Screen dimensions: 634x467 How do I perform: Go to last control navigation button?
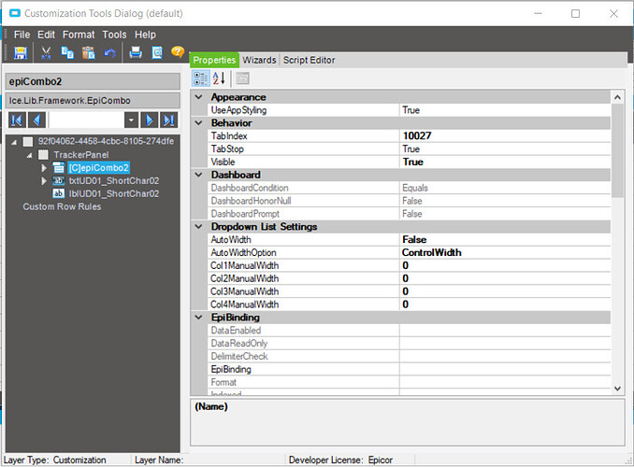pyautogui.click(x=168, y=120)
